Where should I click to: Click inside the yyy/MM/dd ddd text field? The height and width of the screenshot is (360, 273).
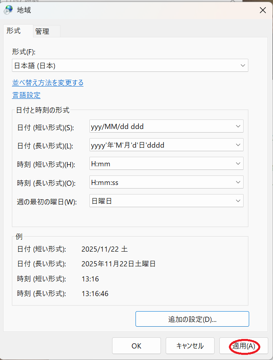pyautogui.click(x=159, y=127)
